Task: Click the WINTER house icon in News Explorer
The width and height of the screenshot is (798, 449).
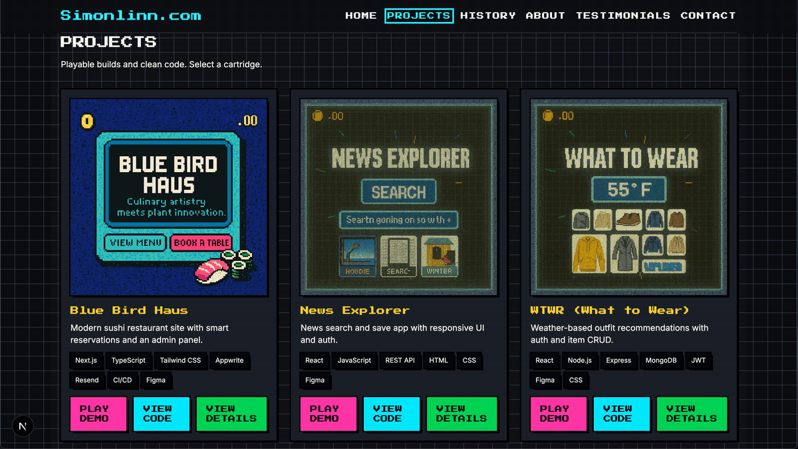Action: click(440, 256)
